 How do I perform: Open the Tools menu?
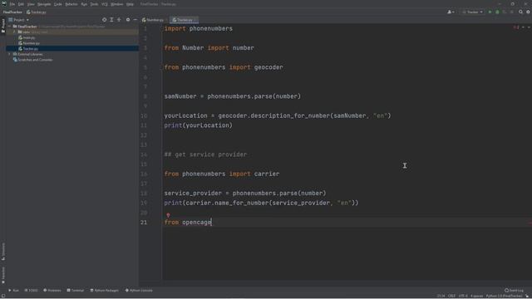coord(94,4)
